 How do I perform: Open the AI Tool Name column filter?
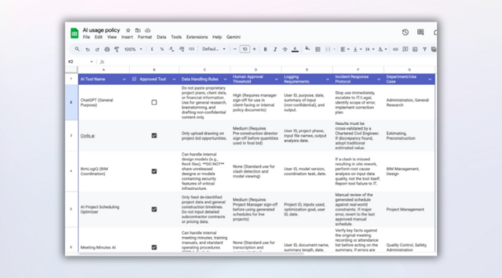(x=124, y=79)
